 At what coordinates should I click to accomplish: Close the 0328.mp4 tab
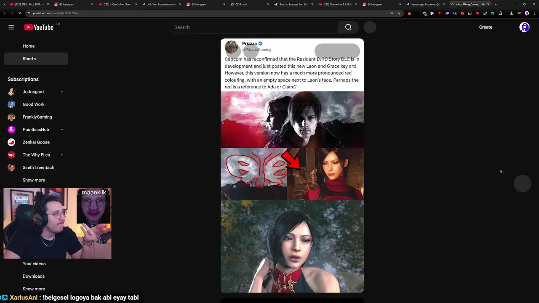pos(268,4)
